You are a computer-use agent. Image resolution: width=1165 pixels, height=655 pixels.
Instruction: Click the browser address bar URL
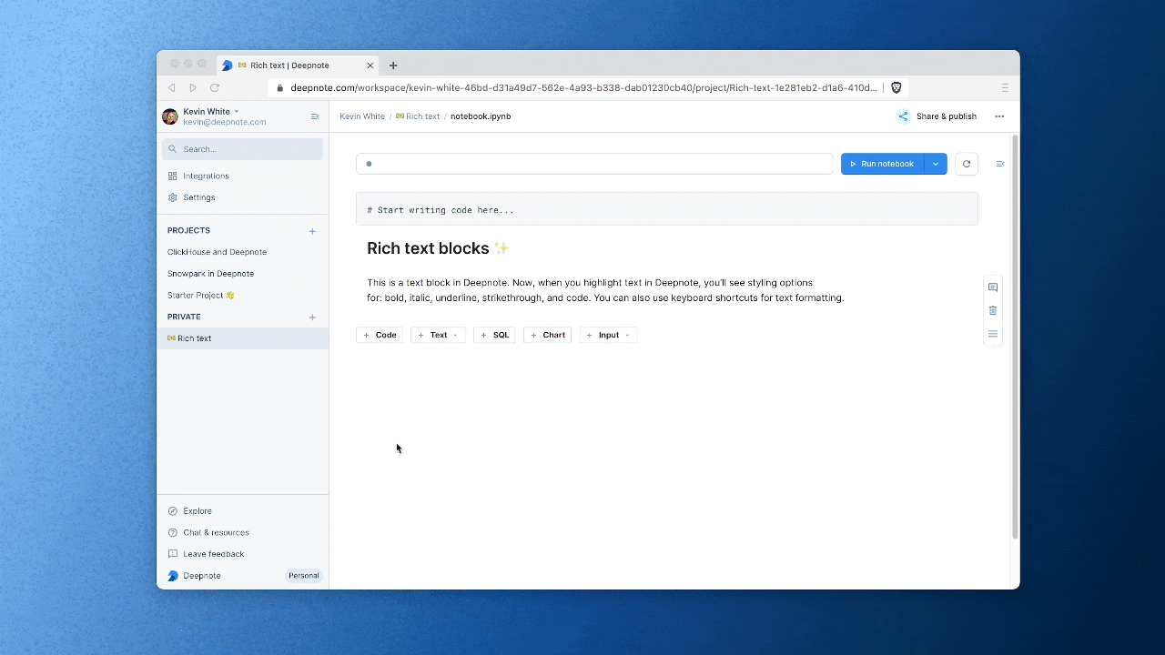pyautogui.click(x=583, y=88)
